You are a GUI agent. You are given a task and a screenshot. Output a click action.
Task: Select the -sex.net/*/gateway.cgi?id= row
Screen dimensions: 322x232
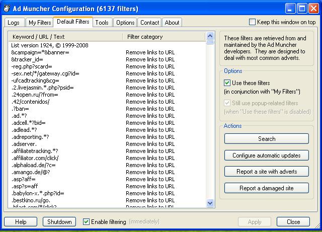(107, 73)
